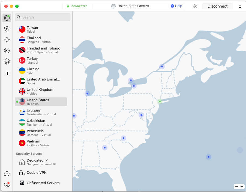
Task: Select Ukraine Kyiv server text
Action: 33,71
